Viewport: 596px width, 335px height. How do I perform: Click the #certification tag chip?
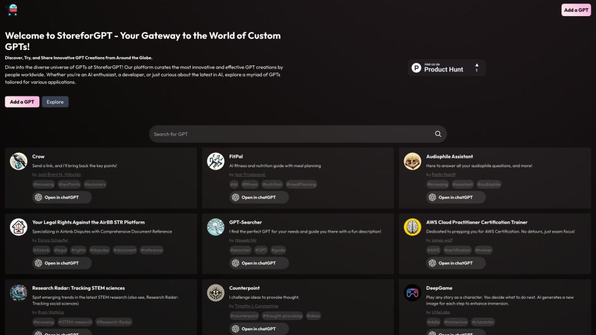pos(458,250)
